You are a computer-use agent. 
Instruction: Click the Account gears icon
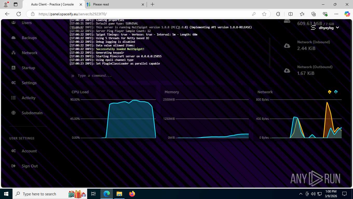tap(13, 151)
